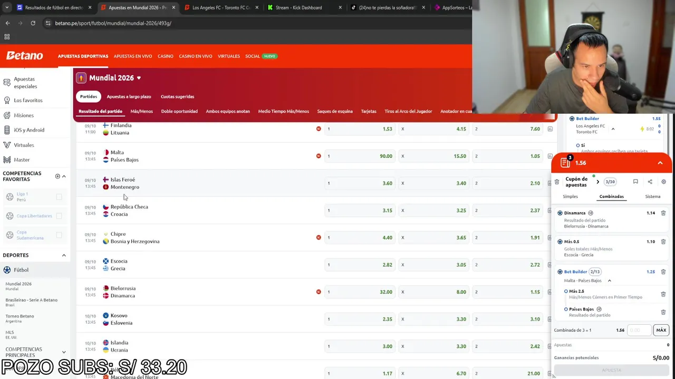Click the red icon next to Chipre match
The height and width of the screenshot is (379, 675).
319,237
